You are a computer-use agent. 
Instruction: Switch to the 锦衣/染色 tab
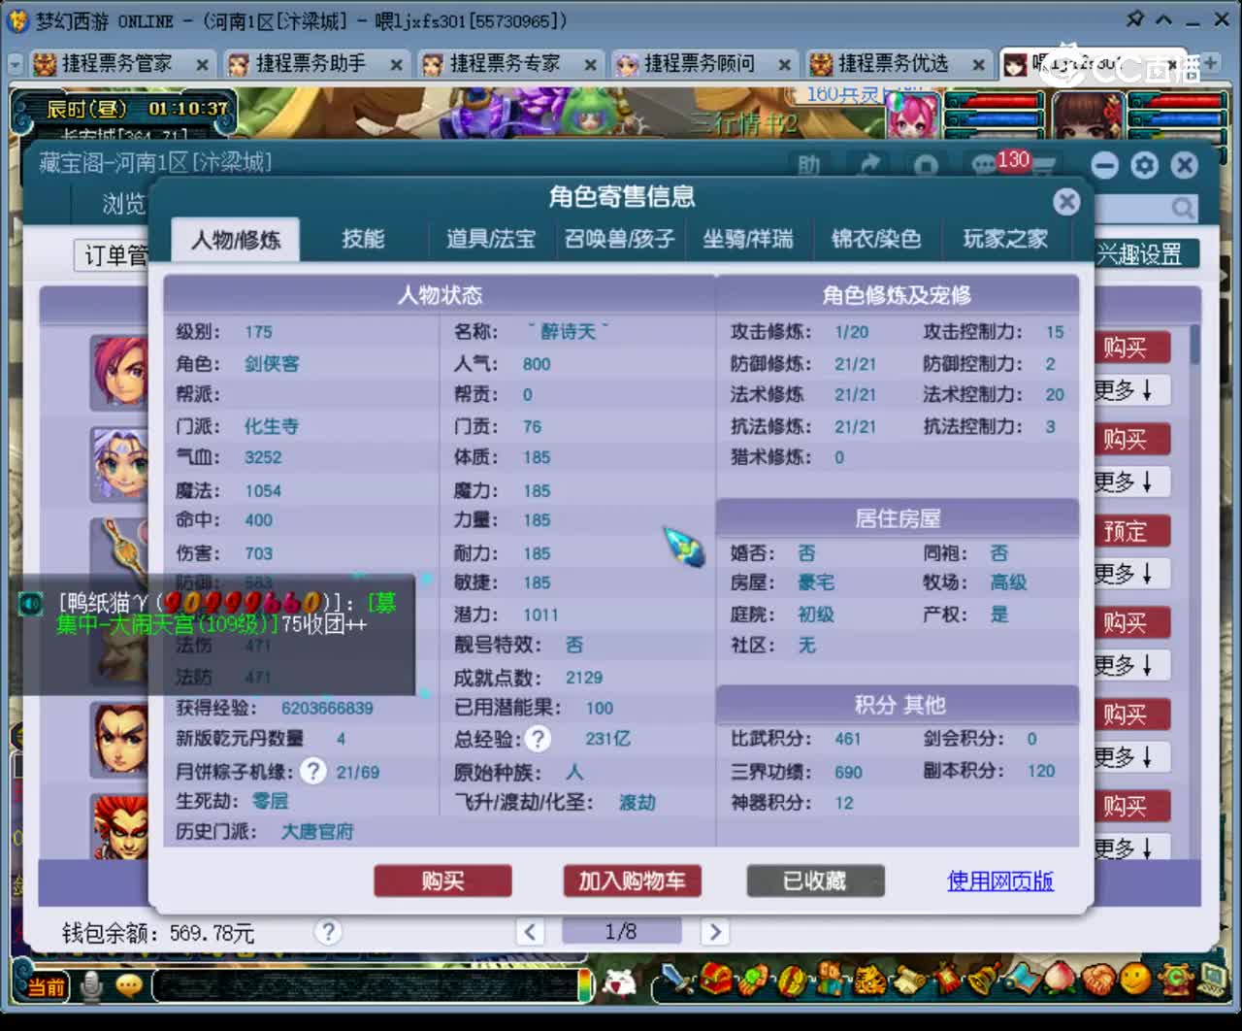tap(875, 239)
